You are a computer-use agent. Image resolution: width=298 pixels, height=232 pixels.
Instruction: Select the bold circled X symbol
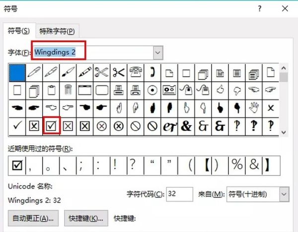pos(119,126)
